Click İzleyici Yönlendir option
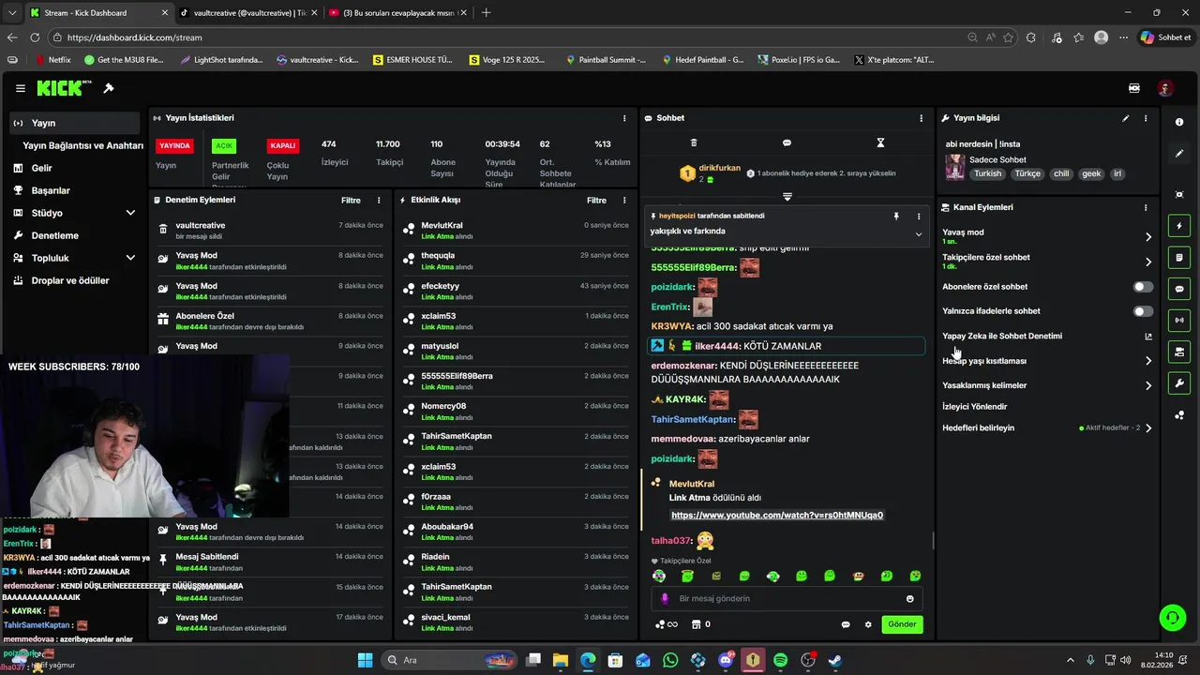This screenshot has height=675, width=1200. pyautogui.click(x=975, y=407)
